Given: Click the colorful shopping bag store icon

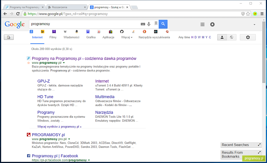Looking at the screenshot, I should (x=111, y=32).
